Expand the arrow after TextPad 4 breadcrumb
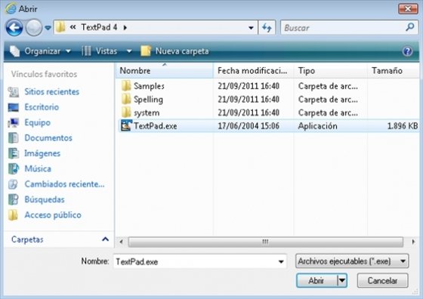 click(125, 27)
